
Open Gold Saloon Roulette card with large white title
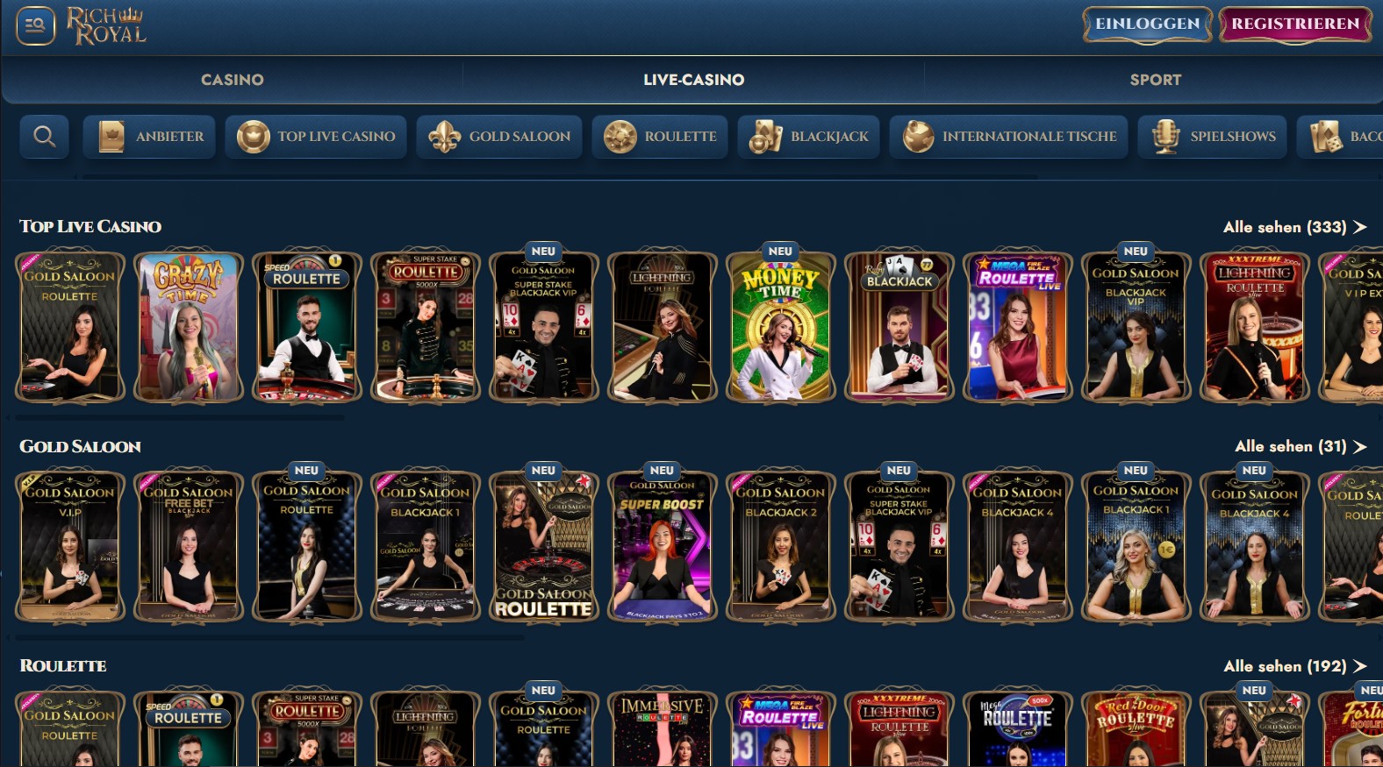tap(544, 546)
